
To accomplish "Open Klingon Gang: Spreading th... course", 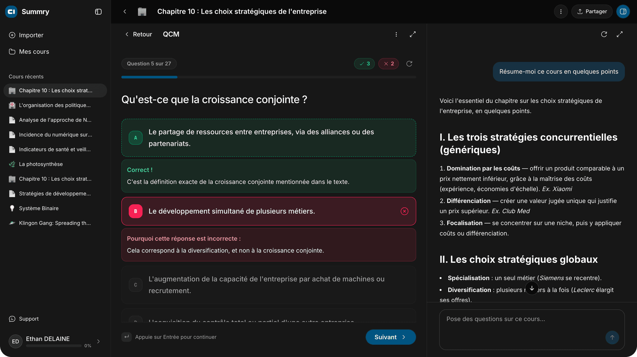I will pyautogui.click(x=55, y=223).
